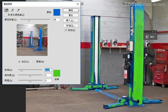The height and width of the screenshot is (112, 168).
Task: Click the fuzziness value field showing 58
Action: 56,20
